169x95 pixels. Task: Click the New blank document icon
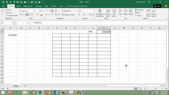pyautogui.click(x=29, y=2)
